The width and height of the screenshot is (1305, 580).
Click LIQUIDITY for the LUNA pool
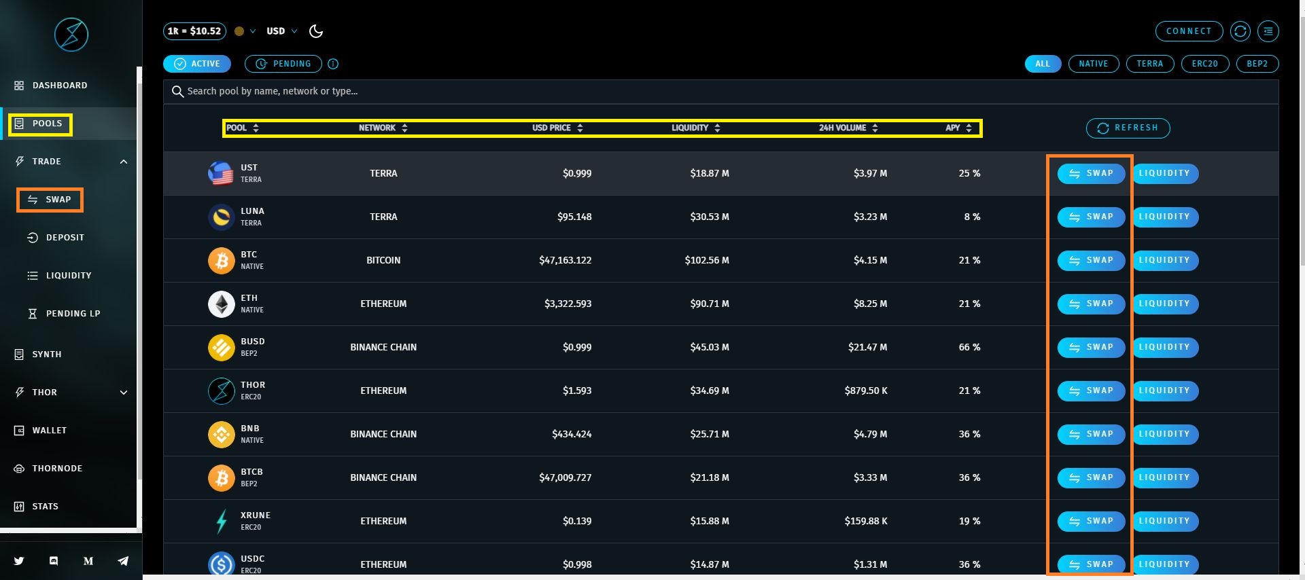[x=1165, y=217]
